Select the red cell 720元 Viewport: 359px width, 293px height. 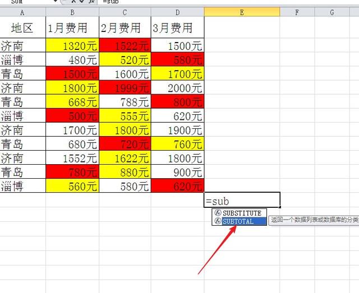point(125,143)
